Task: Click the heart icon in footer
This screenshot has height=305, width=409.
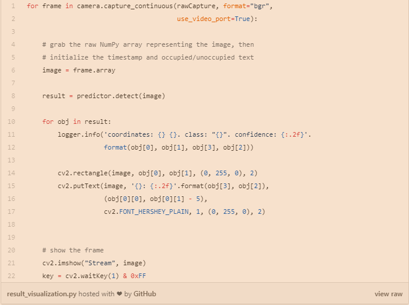Action: 120,294
